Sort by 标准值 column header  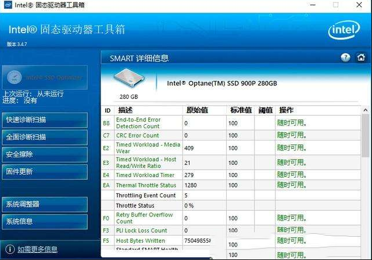click(241, 110)
